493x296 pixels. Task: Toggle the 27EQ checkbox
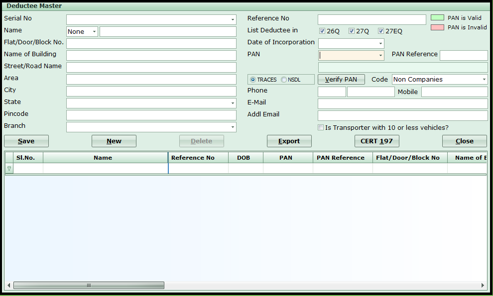[381, 31]
